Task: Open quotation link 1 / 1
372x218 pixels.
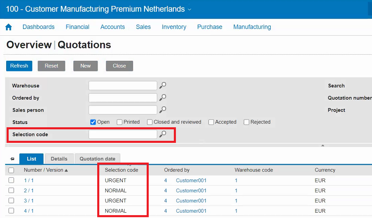Action: point(29,180)
